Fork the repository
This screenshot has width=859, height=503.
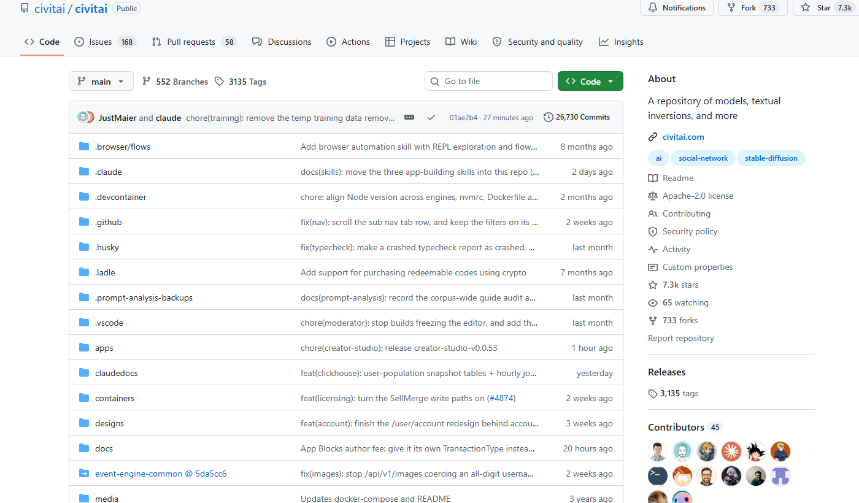coord(753,8)
